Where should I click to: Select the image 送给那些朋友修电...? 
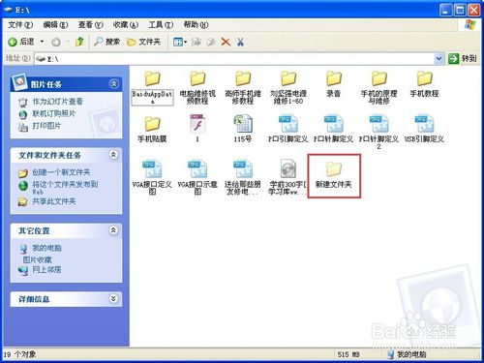click(x=243, y=177)
